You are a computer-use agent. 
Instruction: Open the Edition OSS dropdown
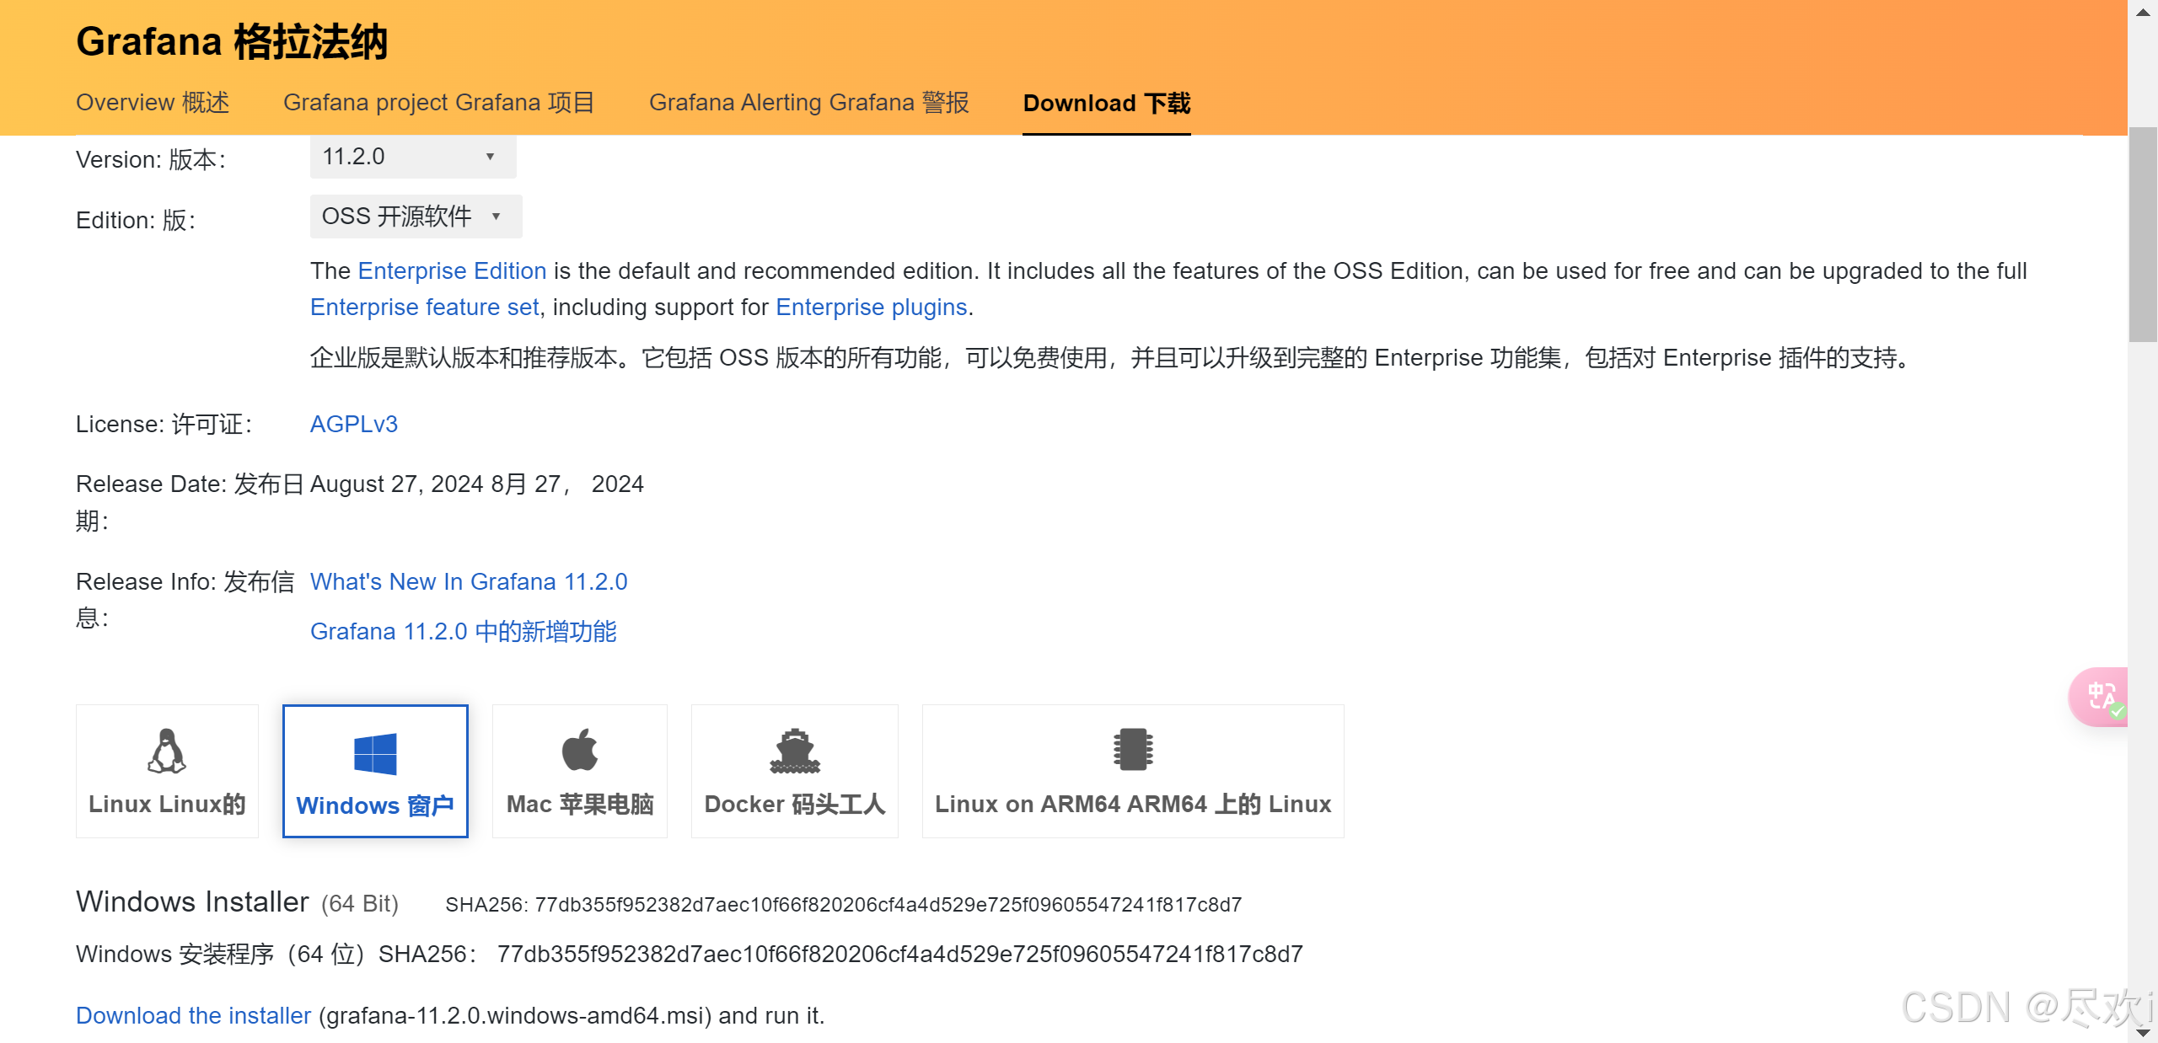[416, 217]
